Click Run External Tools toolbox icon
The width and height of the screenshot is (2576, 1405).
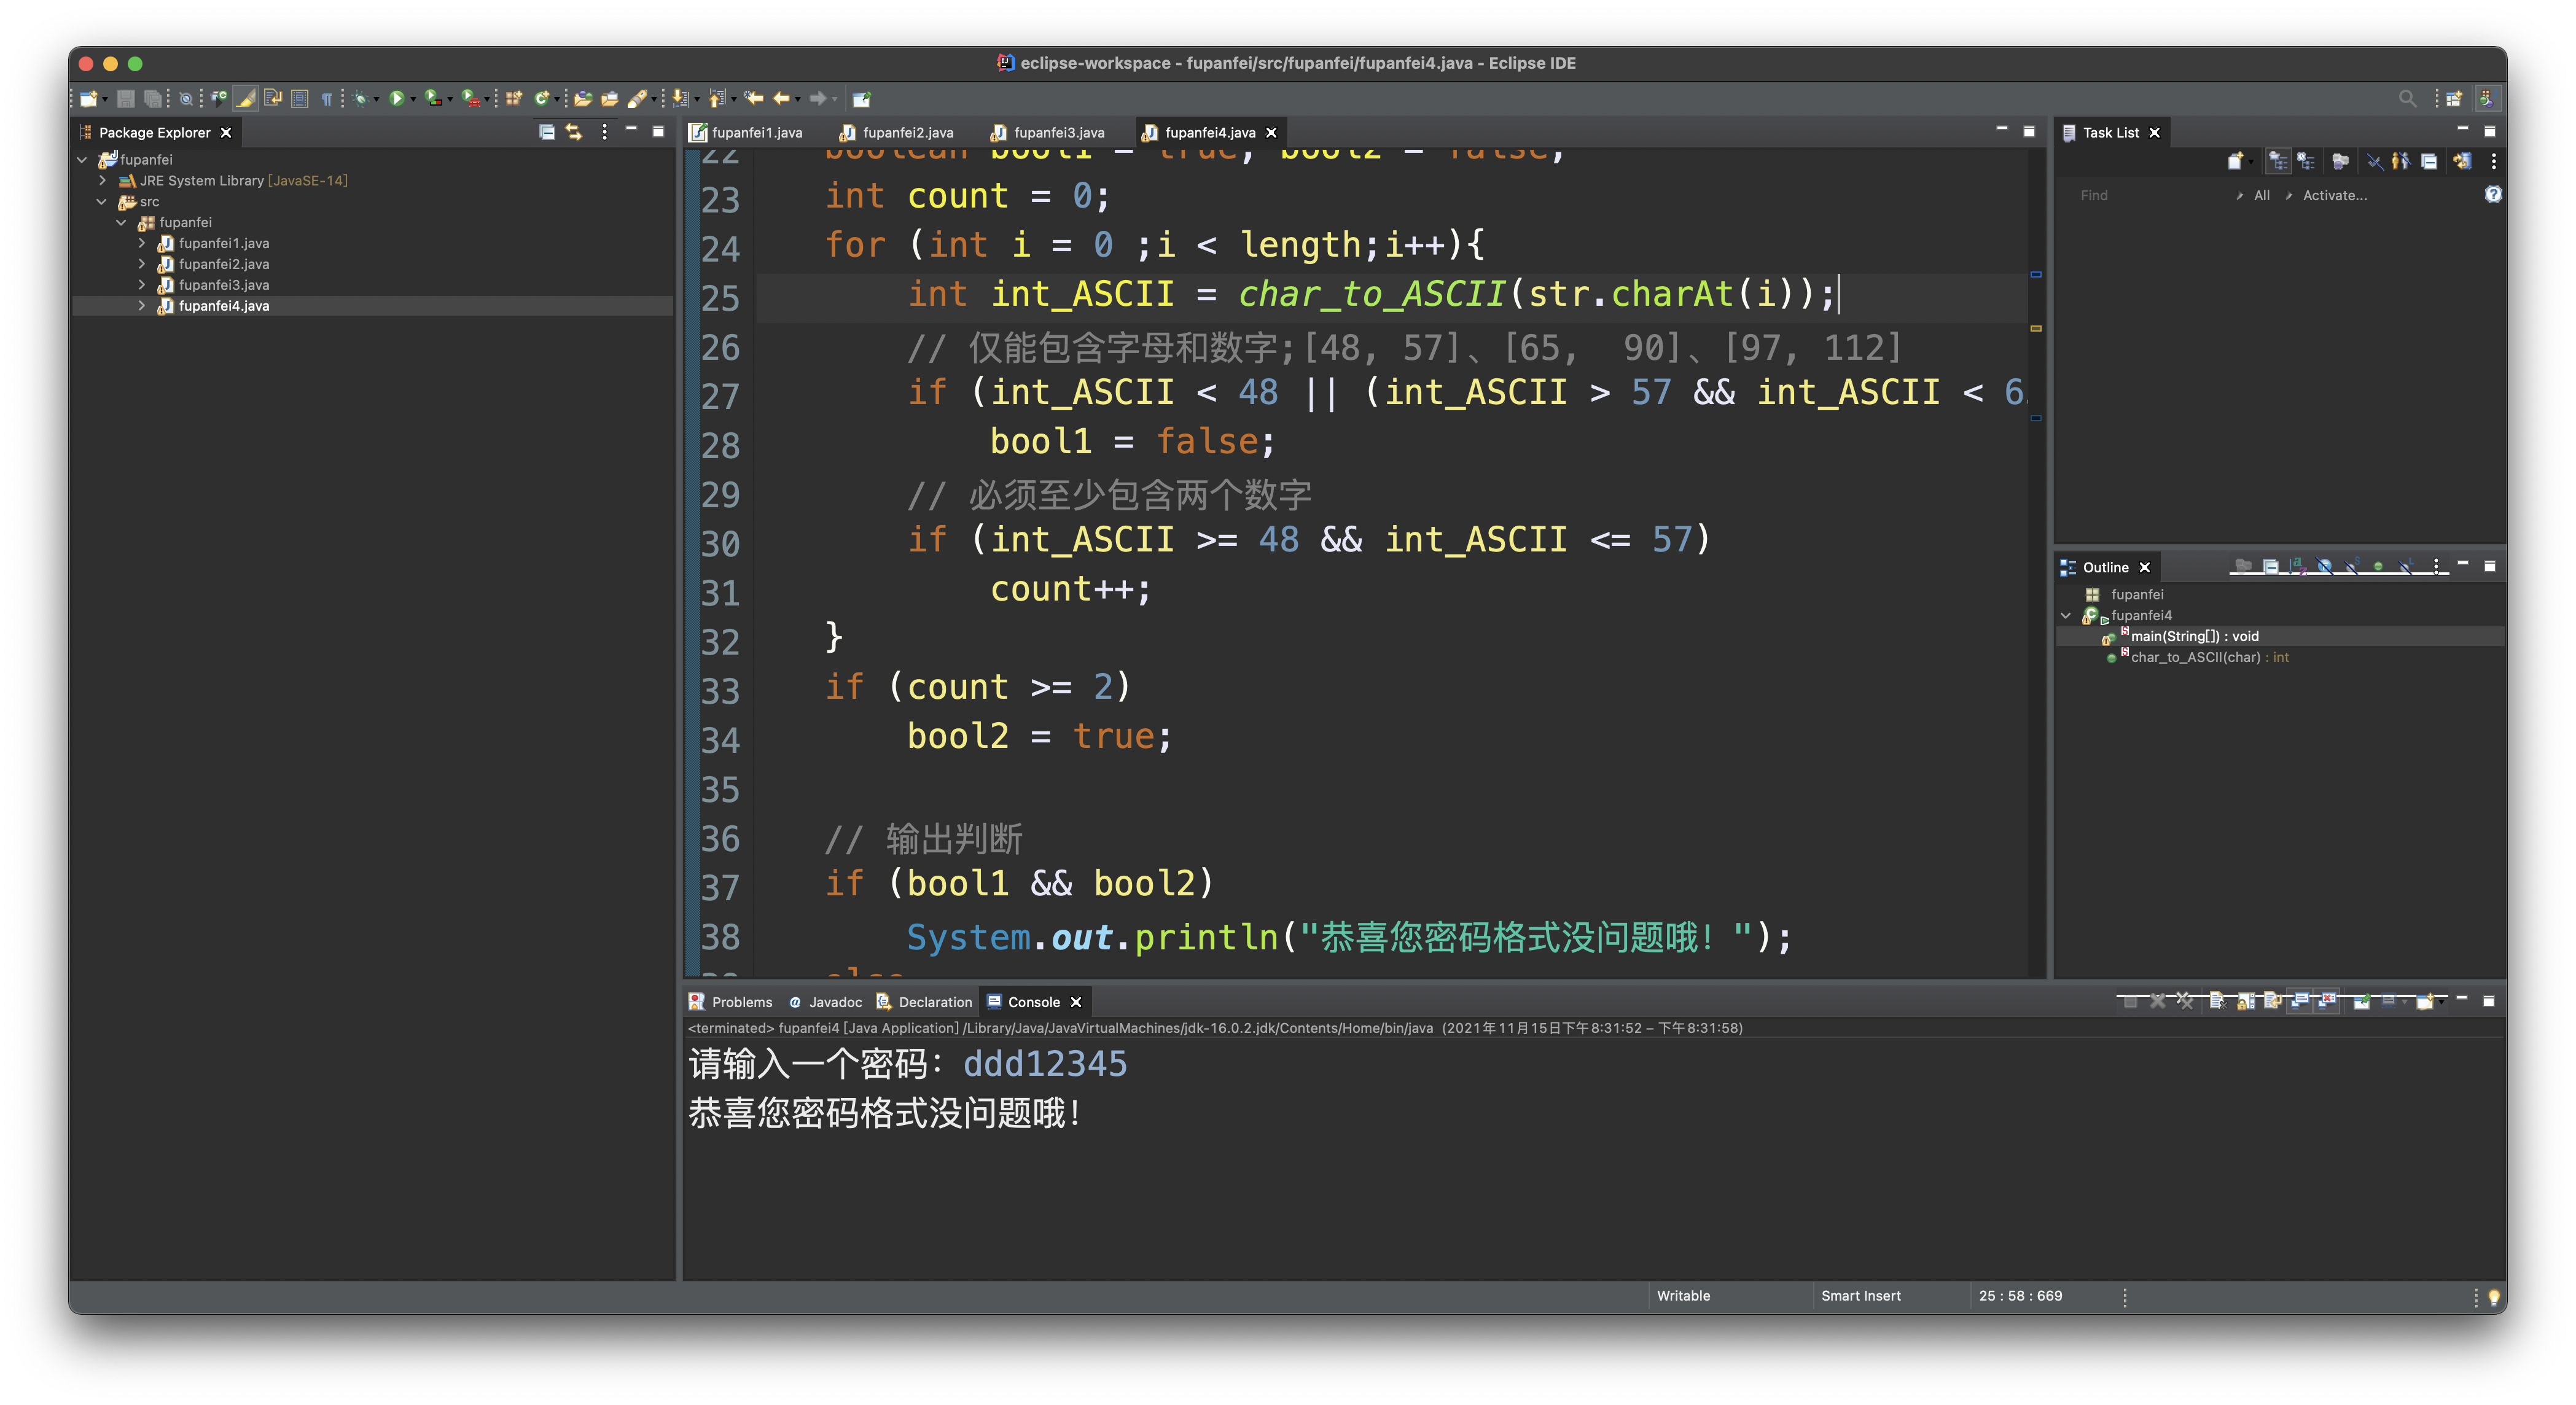point(470,98)
